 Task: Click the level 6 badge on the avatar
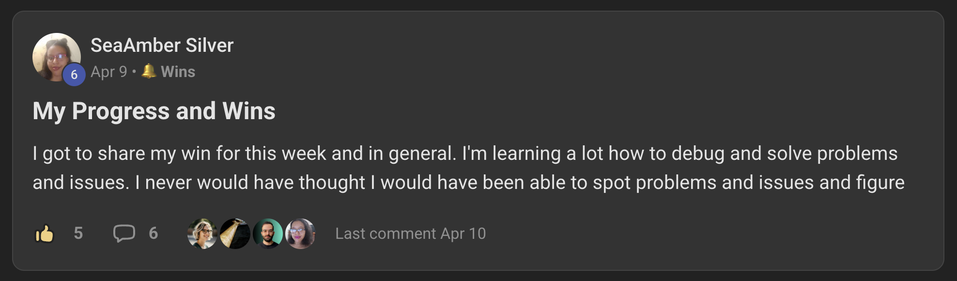click(x=74, y=75)
